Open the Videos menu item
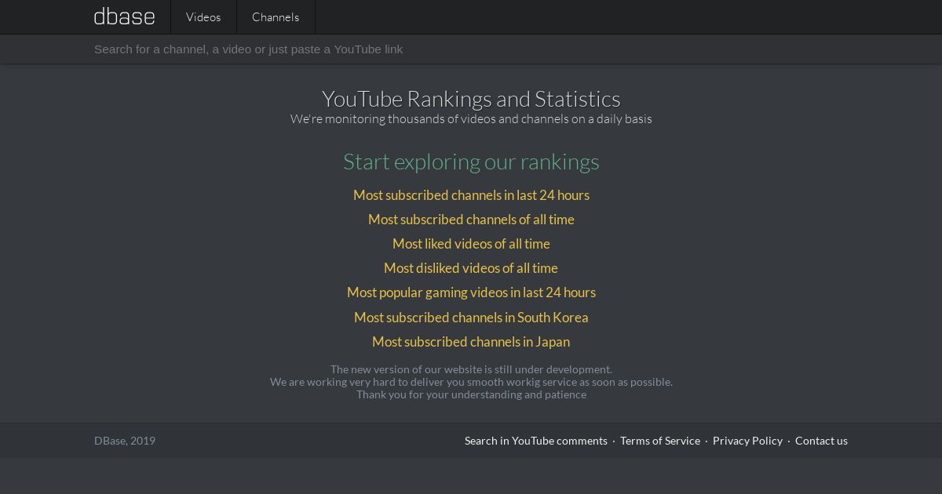942x494 pixels. pyautogui.click(x=203, y=16)
